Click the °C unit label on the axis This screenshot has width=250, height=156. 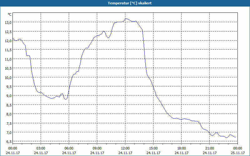tap(10, 14)
